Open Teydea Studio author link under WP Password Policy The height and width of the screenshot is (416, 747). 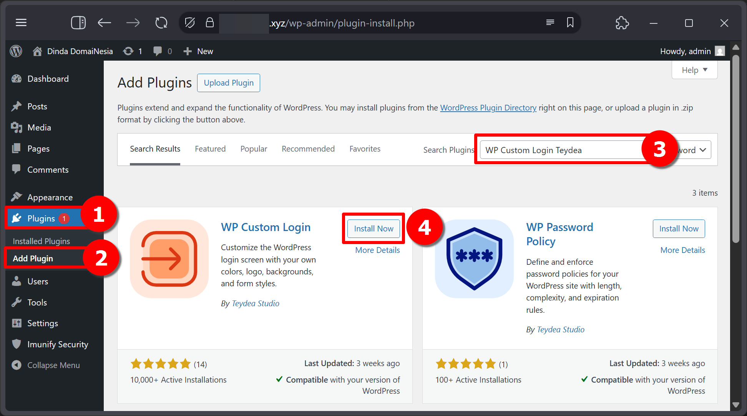pyautogui.click(x=561, y=329)
